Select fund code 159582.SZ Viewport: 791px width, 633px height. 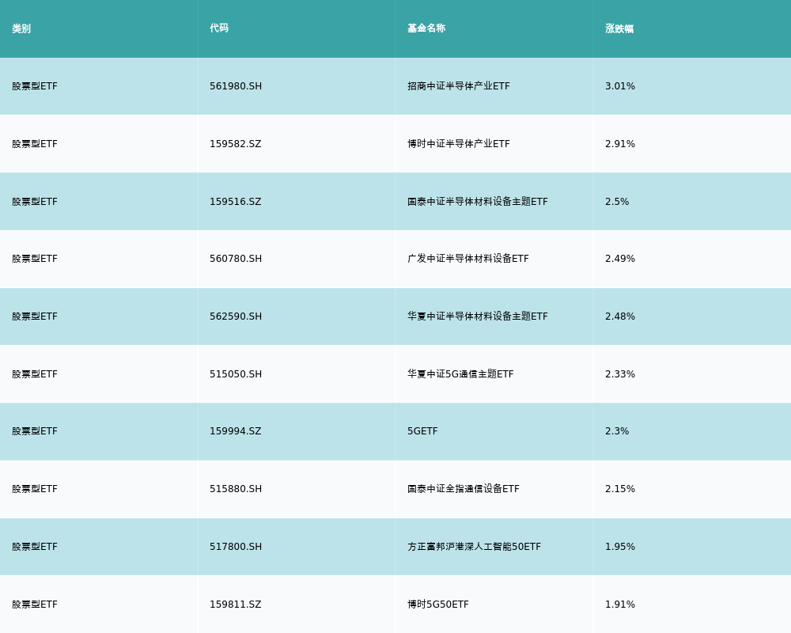coord(236,144)
